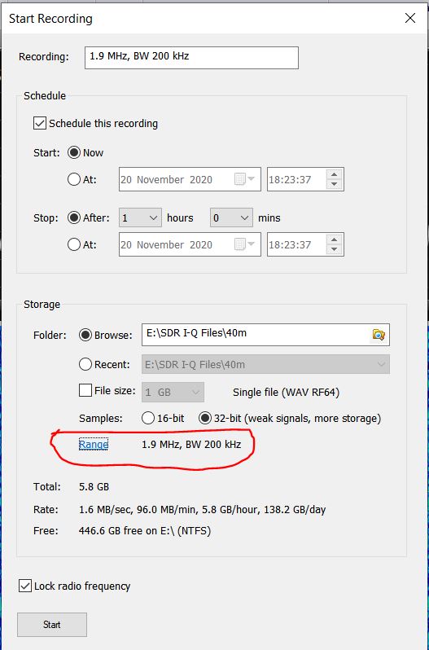The height and width of the screenshot is (650, 429).
Task: Click range value '1.9 MHz, BW 200 kHz' beside Range
Action: click(x=191, y=445)
